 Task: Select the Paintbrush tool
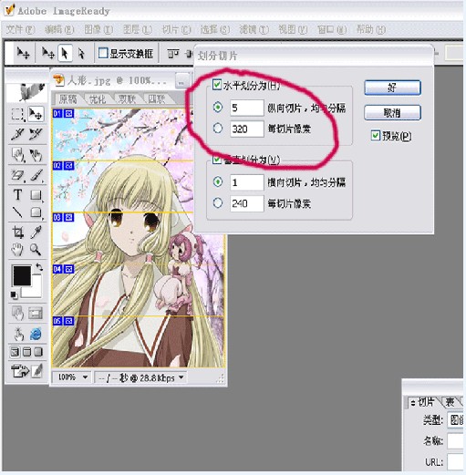click(36, 175)
